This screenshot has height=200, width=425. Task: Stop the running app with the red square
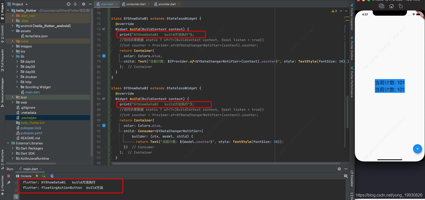point(9,176)
